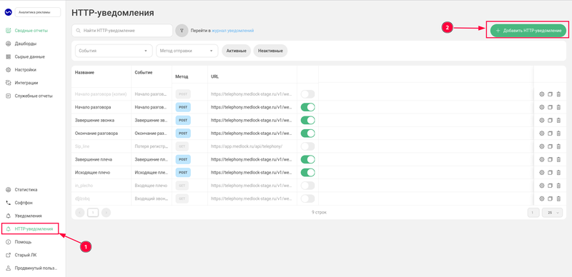Open Сырые данные in sidebar
This screenshot has height=277, width=572.
29,57
